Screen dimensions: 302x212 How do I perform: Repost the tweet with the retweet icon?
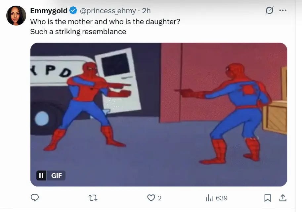tap(93, 198)
